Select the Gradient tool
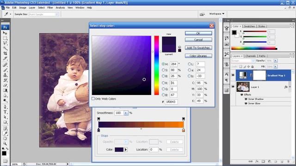Screen dimensions: 296x166 (x=5, y=90)
